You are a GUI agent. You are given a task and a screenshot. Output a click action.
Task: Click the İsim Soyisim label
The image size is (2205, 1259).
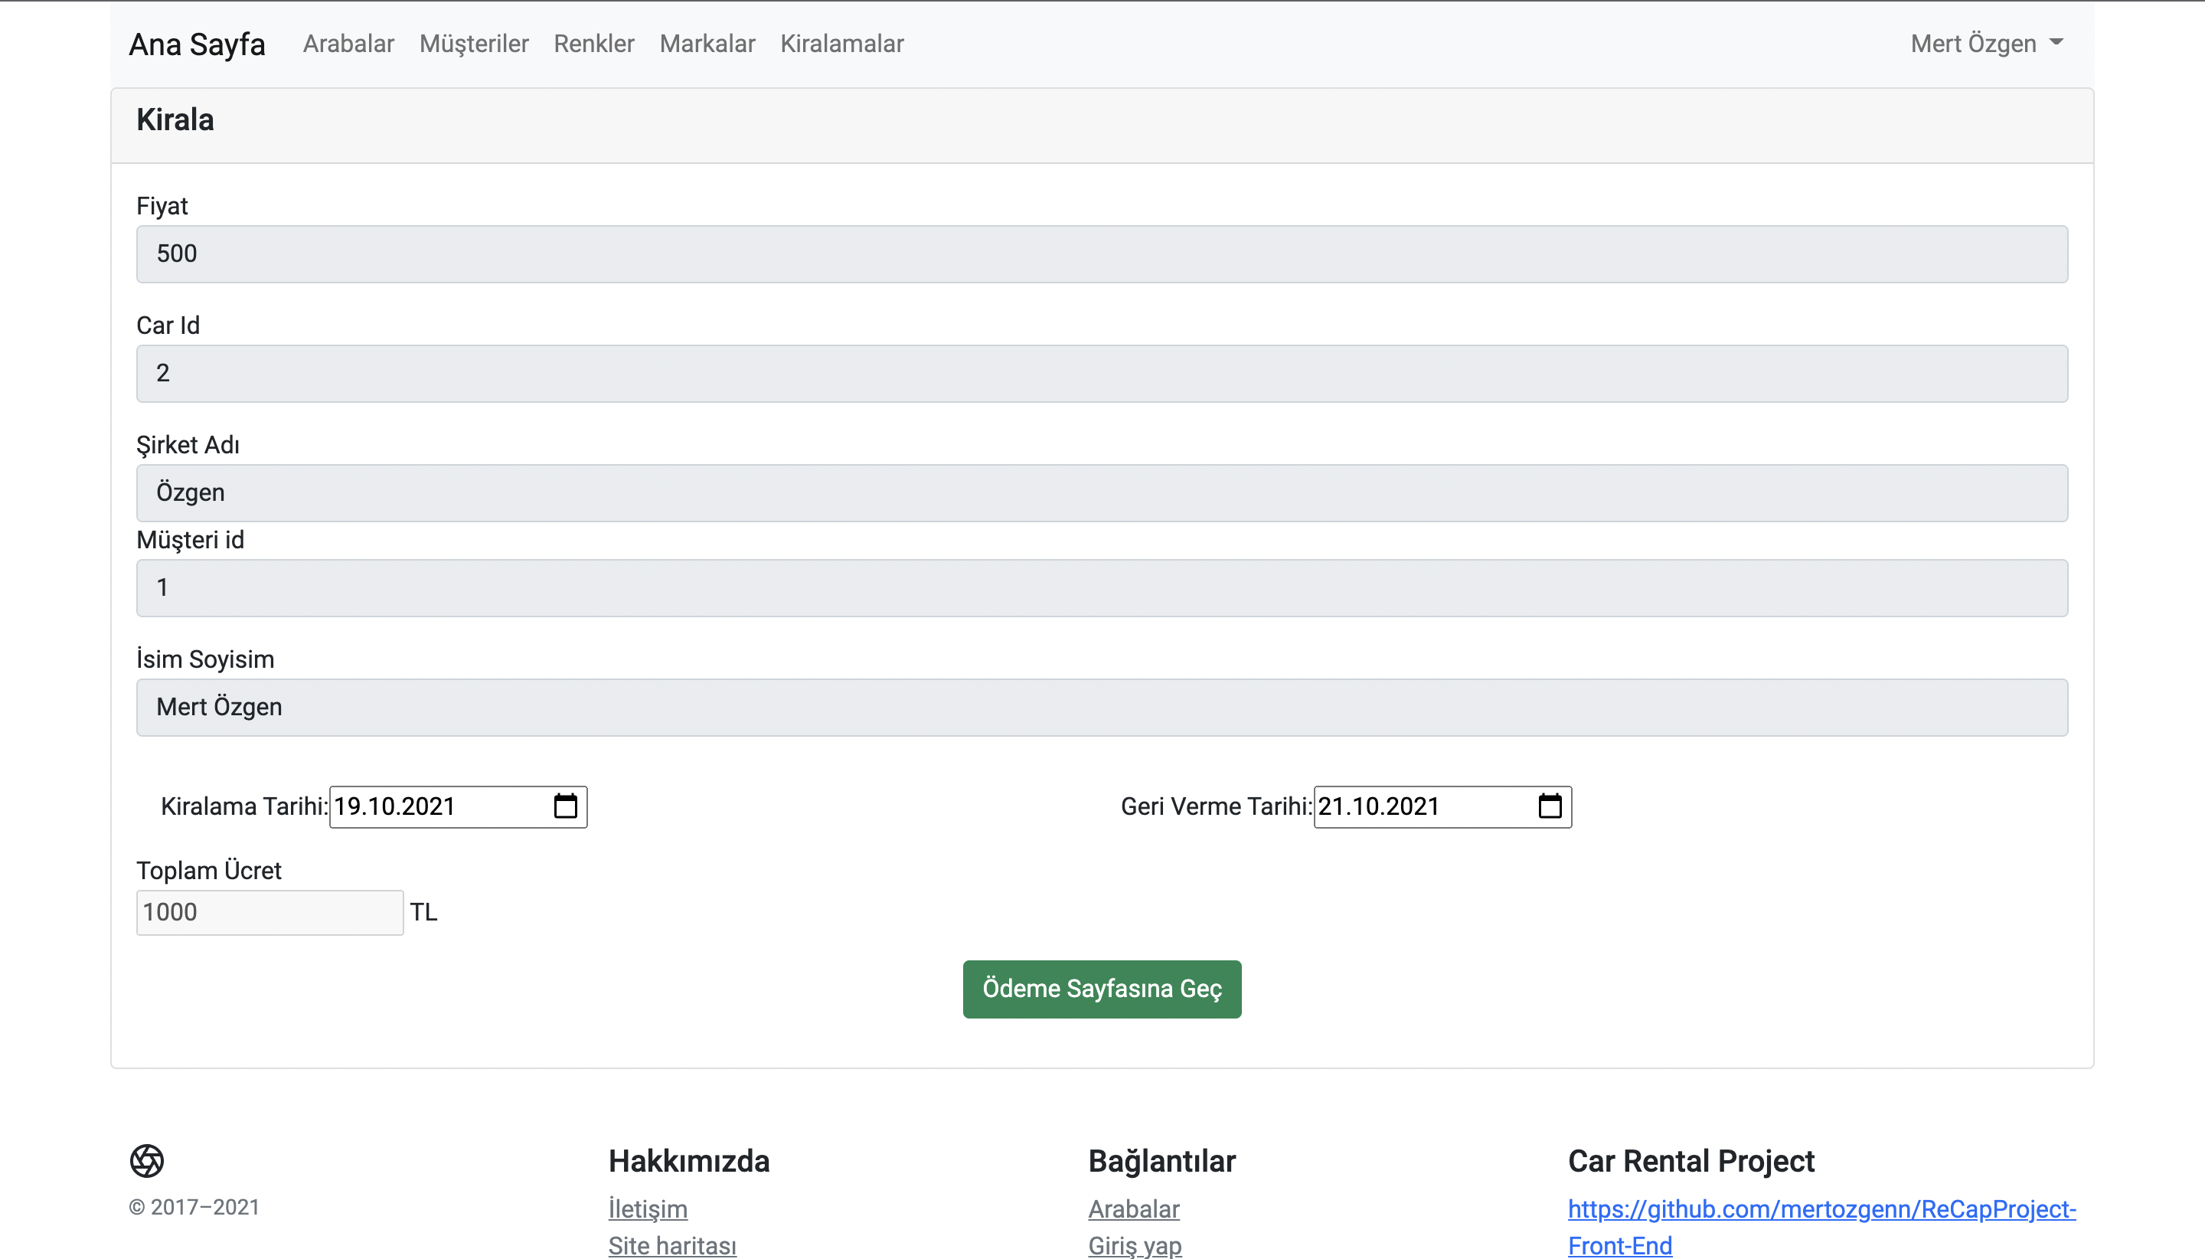pyautogui.click(x=205, y=659)
